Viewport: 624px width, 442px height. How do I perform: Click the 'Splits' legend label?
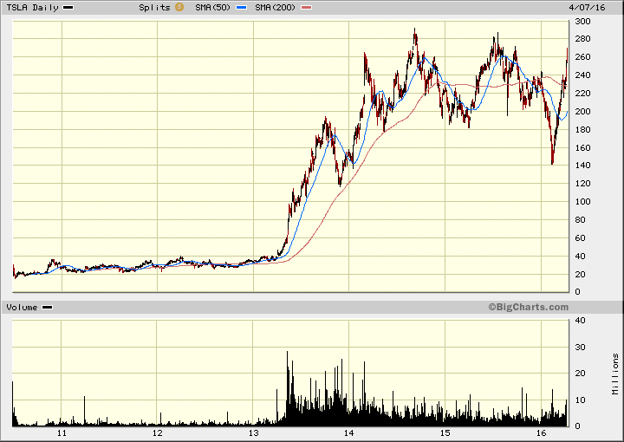pyautogui.click(x=154, y=7)
